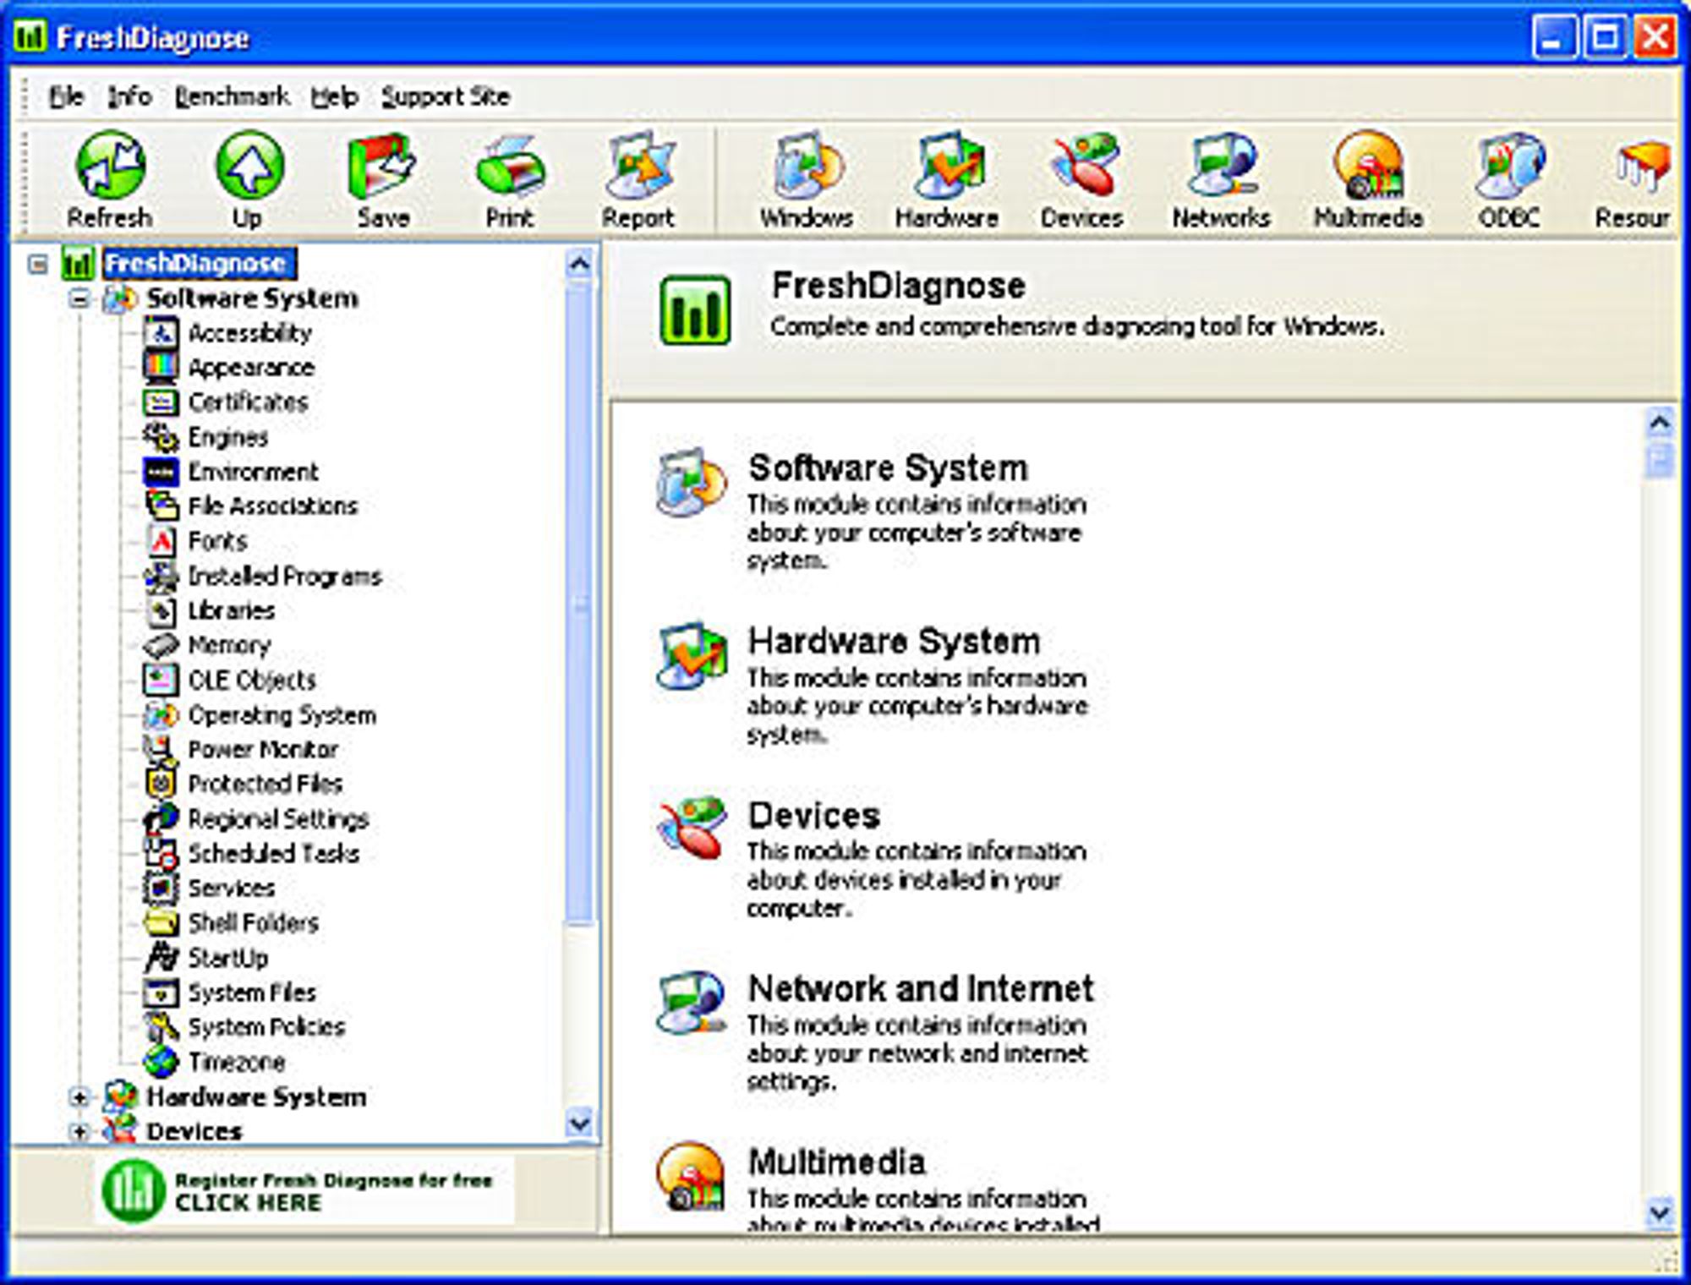Go up with the Up toolbar icon
Image resolution: width=1691 pixels, height=1285 pixels.
coord(249,166)
